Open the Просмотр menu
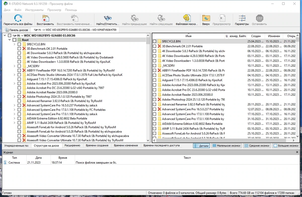The width and height of the screenshot is (302, 197). [54, 10]
